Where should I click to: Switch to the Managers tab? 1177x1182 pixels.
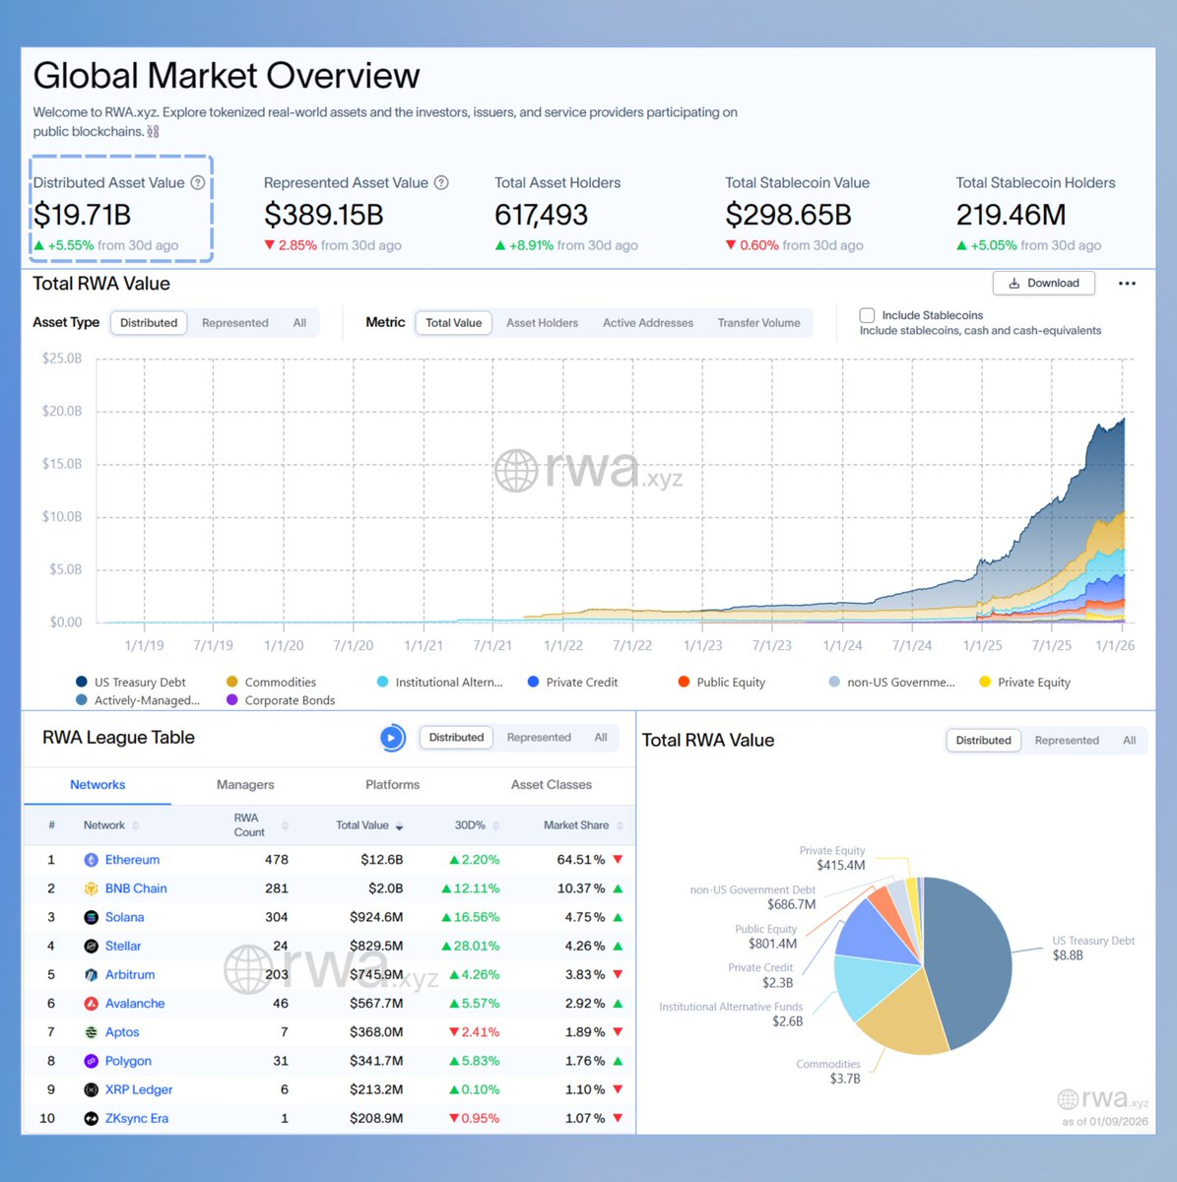click(244, 784)
